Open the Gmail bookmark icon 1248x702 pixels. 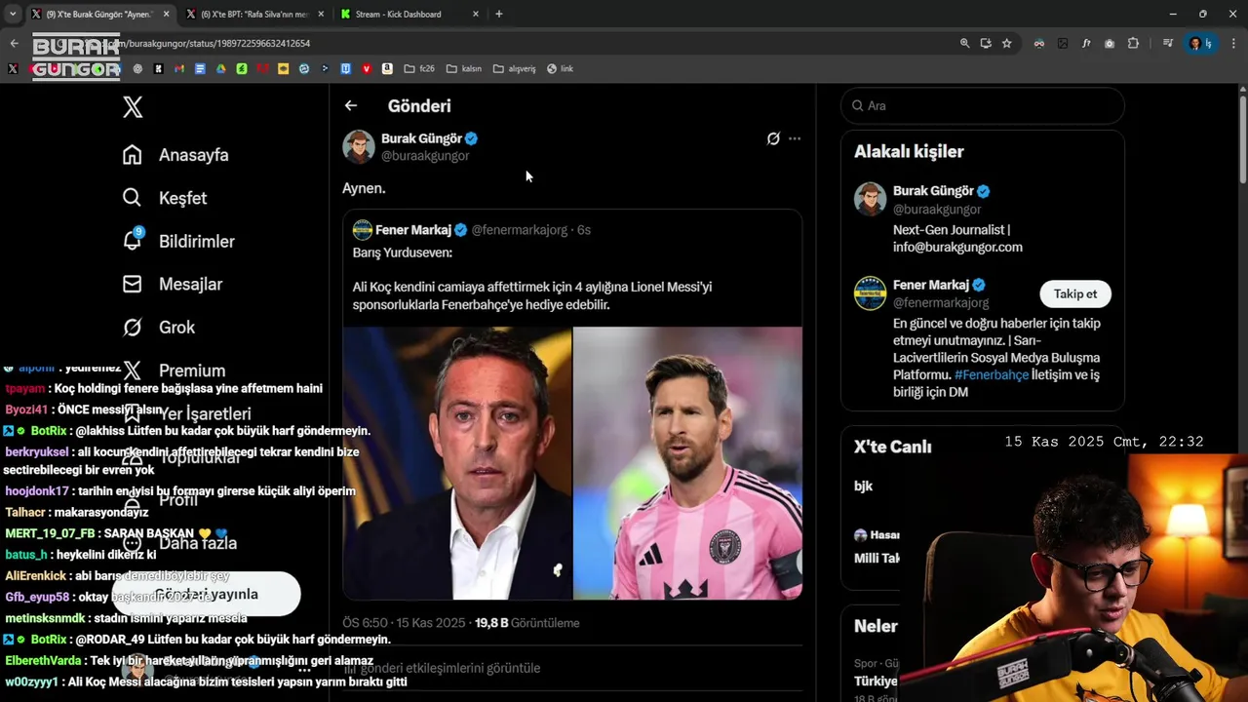tap(179, 68)
